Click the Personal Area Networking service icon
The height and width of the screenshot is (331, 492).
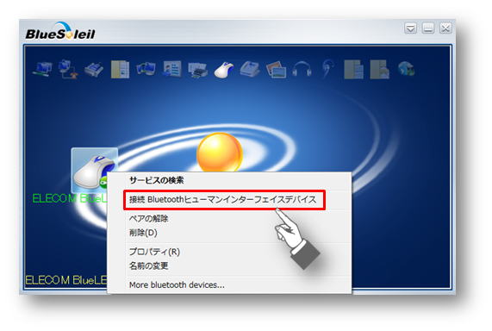point(42,69)
